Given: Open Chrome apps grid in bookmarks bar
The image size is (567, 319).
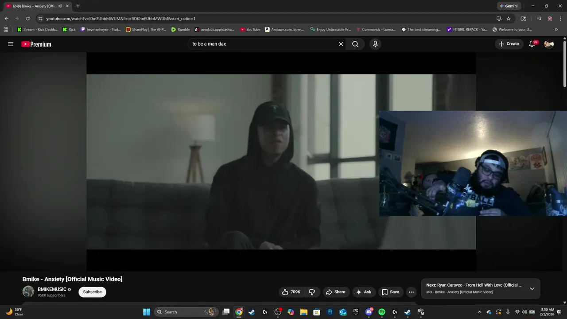Looking at the screenshot, I should [6, 30].
